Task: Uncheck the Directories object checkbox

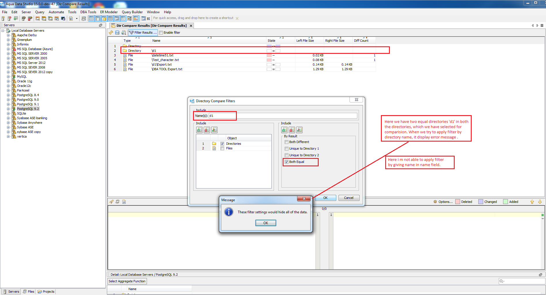Action: (222, 144)
